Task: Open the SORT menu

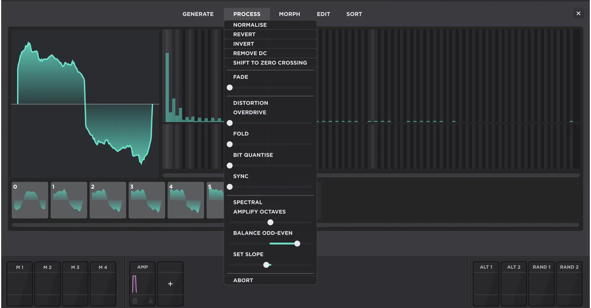Action: tap(354, 14)
